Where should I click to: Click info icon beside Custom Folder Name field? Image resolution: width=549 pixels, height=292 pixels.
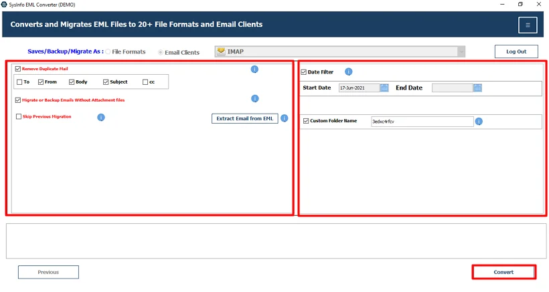(x=479, y=121)
